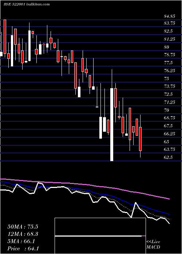Image resolution: width=182 pixels, height=254 pixels.
Task: Click the 70 price axis label
Action: [167, 110]
